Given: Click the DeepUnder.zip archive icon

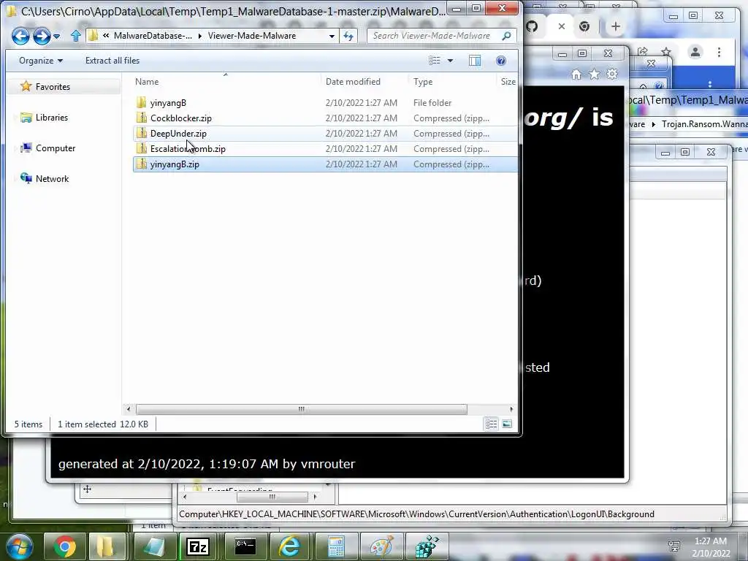Looking at the screenshot, I should (x=141, y=133).
